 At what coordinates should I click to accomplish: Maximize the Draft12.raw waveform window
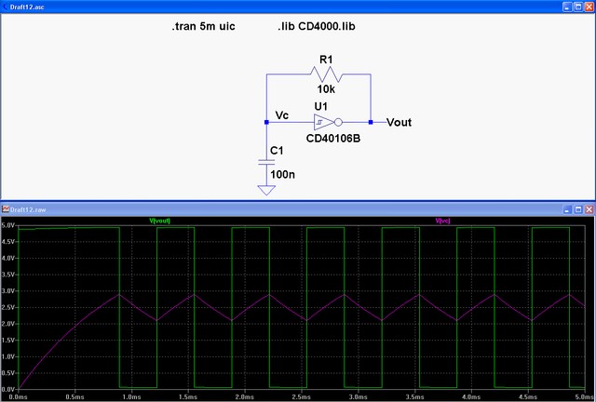[578, 209]
